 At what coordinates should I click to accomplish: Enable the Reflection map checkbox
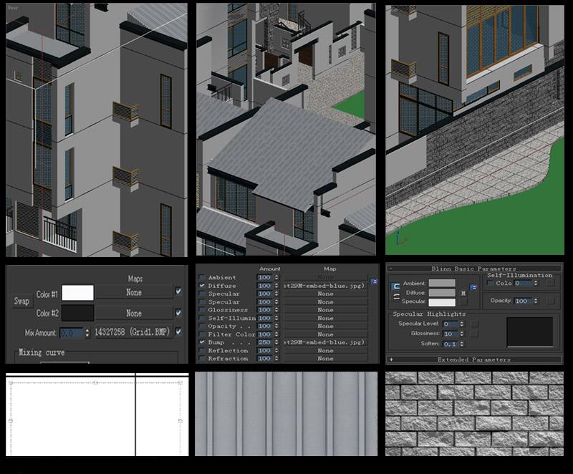coord(202,351)
